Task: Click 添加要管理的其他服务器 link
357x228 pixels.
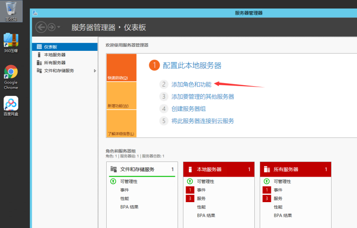Action: coord(203,96)
